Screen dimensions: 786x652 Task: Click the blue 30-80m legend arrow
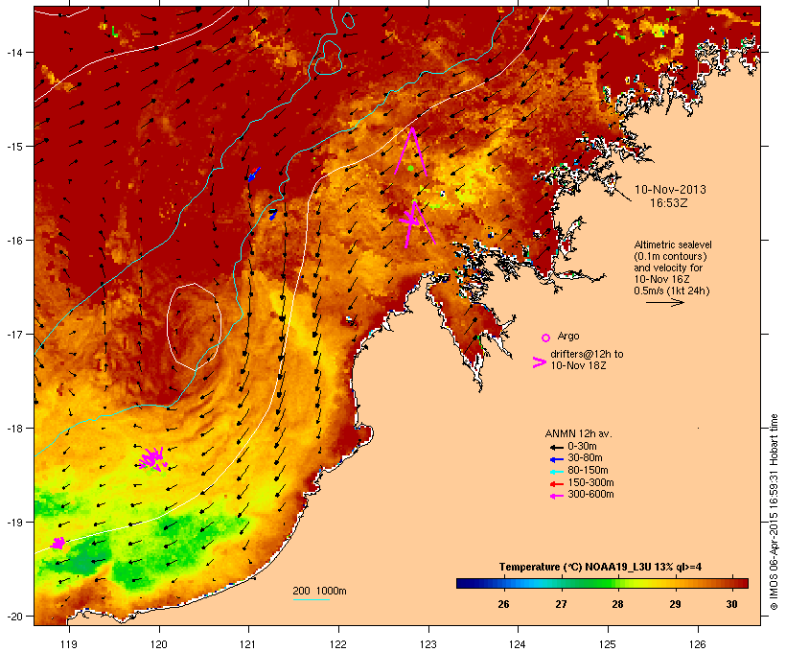click(x=556, y=459)
